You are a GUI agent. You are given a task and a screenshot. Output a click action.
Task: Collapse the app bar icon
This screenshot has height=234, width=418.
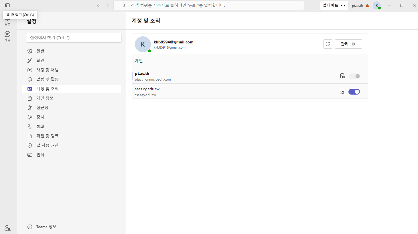(7, 5)
